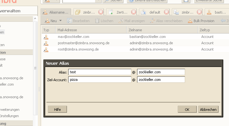Select the eller.com domain in sidebar

tap(7, 84)
